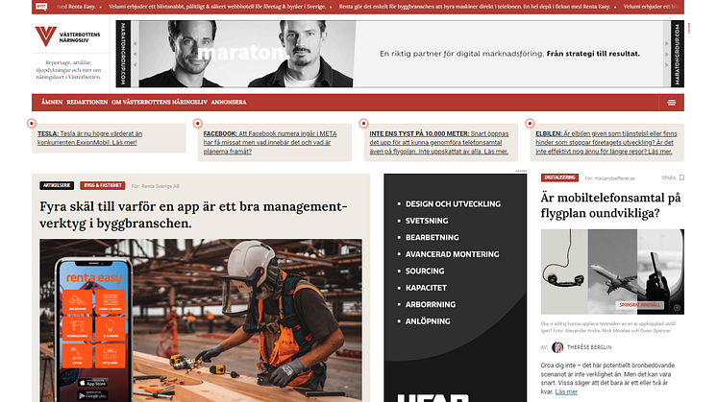Click the BYGG & FASTIGHET tag
717x402 pixels.
click(103, 186)
